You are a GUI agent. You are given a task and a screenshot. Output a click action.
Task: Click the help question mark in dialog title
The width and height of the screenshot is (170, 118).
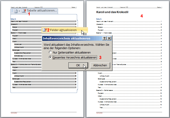pos(104,38)
